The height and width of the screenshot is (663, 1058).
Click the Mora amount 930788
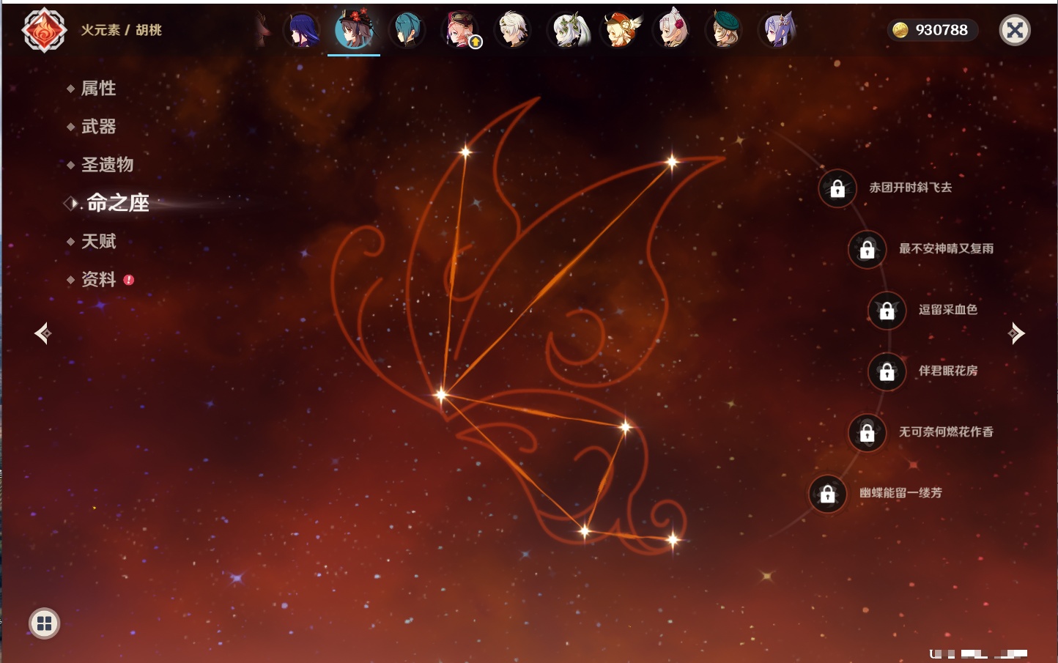point(942,30)
